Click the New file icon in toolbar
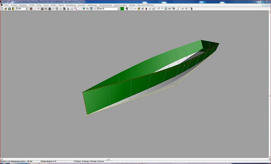The width and height of the screenshot is (271, 164). coord(2,9)
